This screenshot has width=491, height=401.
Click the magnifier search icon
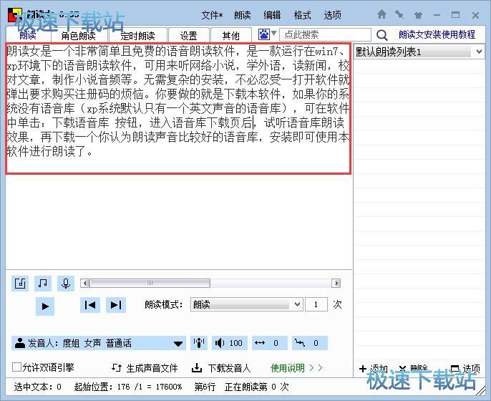381,35
